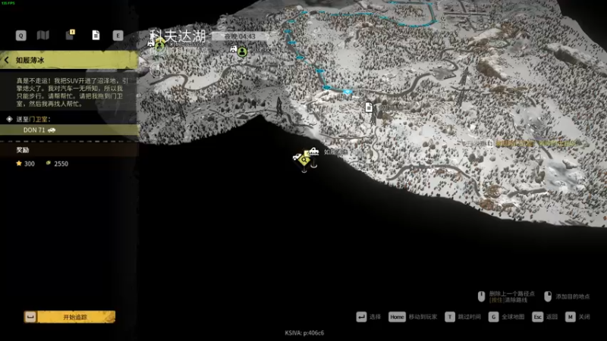Go back using arrow beside 如履薄冰
Image resolution: width=607 pixels, height=341 pixels.
pos(7,61)
